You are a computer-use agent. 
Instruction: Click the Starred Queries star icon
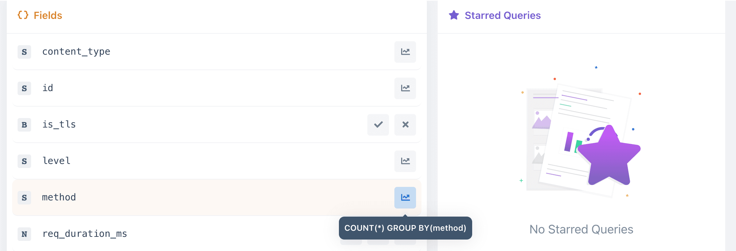pyautogui.click(x=454, y=15)
